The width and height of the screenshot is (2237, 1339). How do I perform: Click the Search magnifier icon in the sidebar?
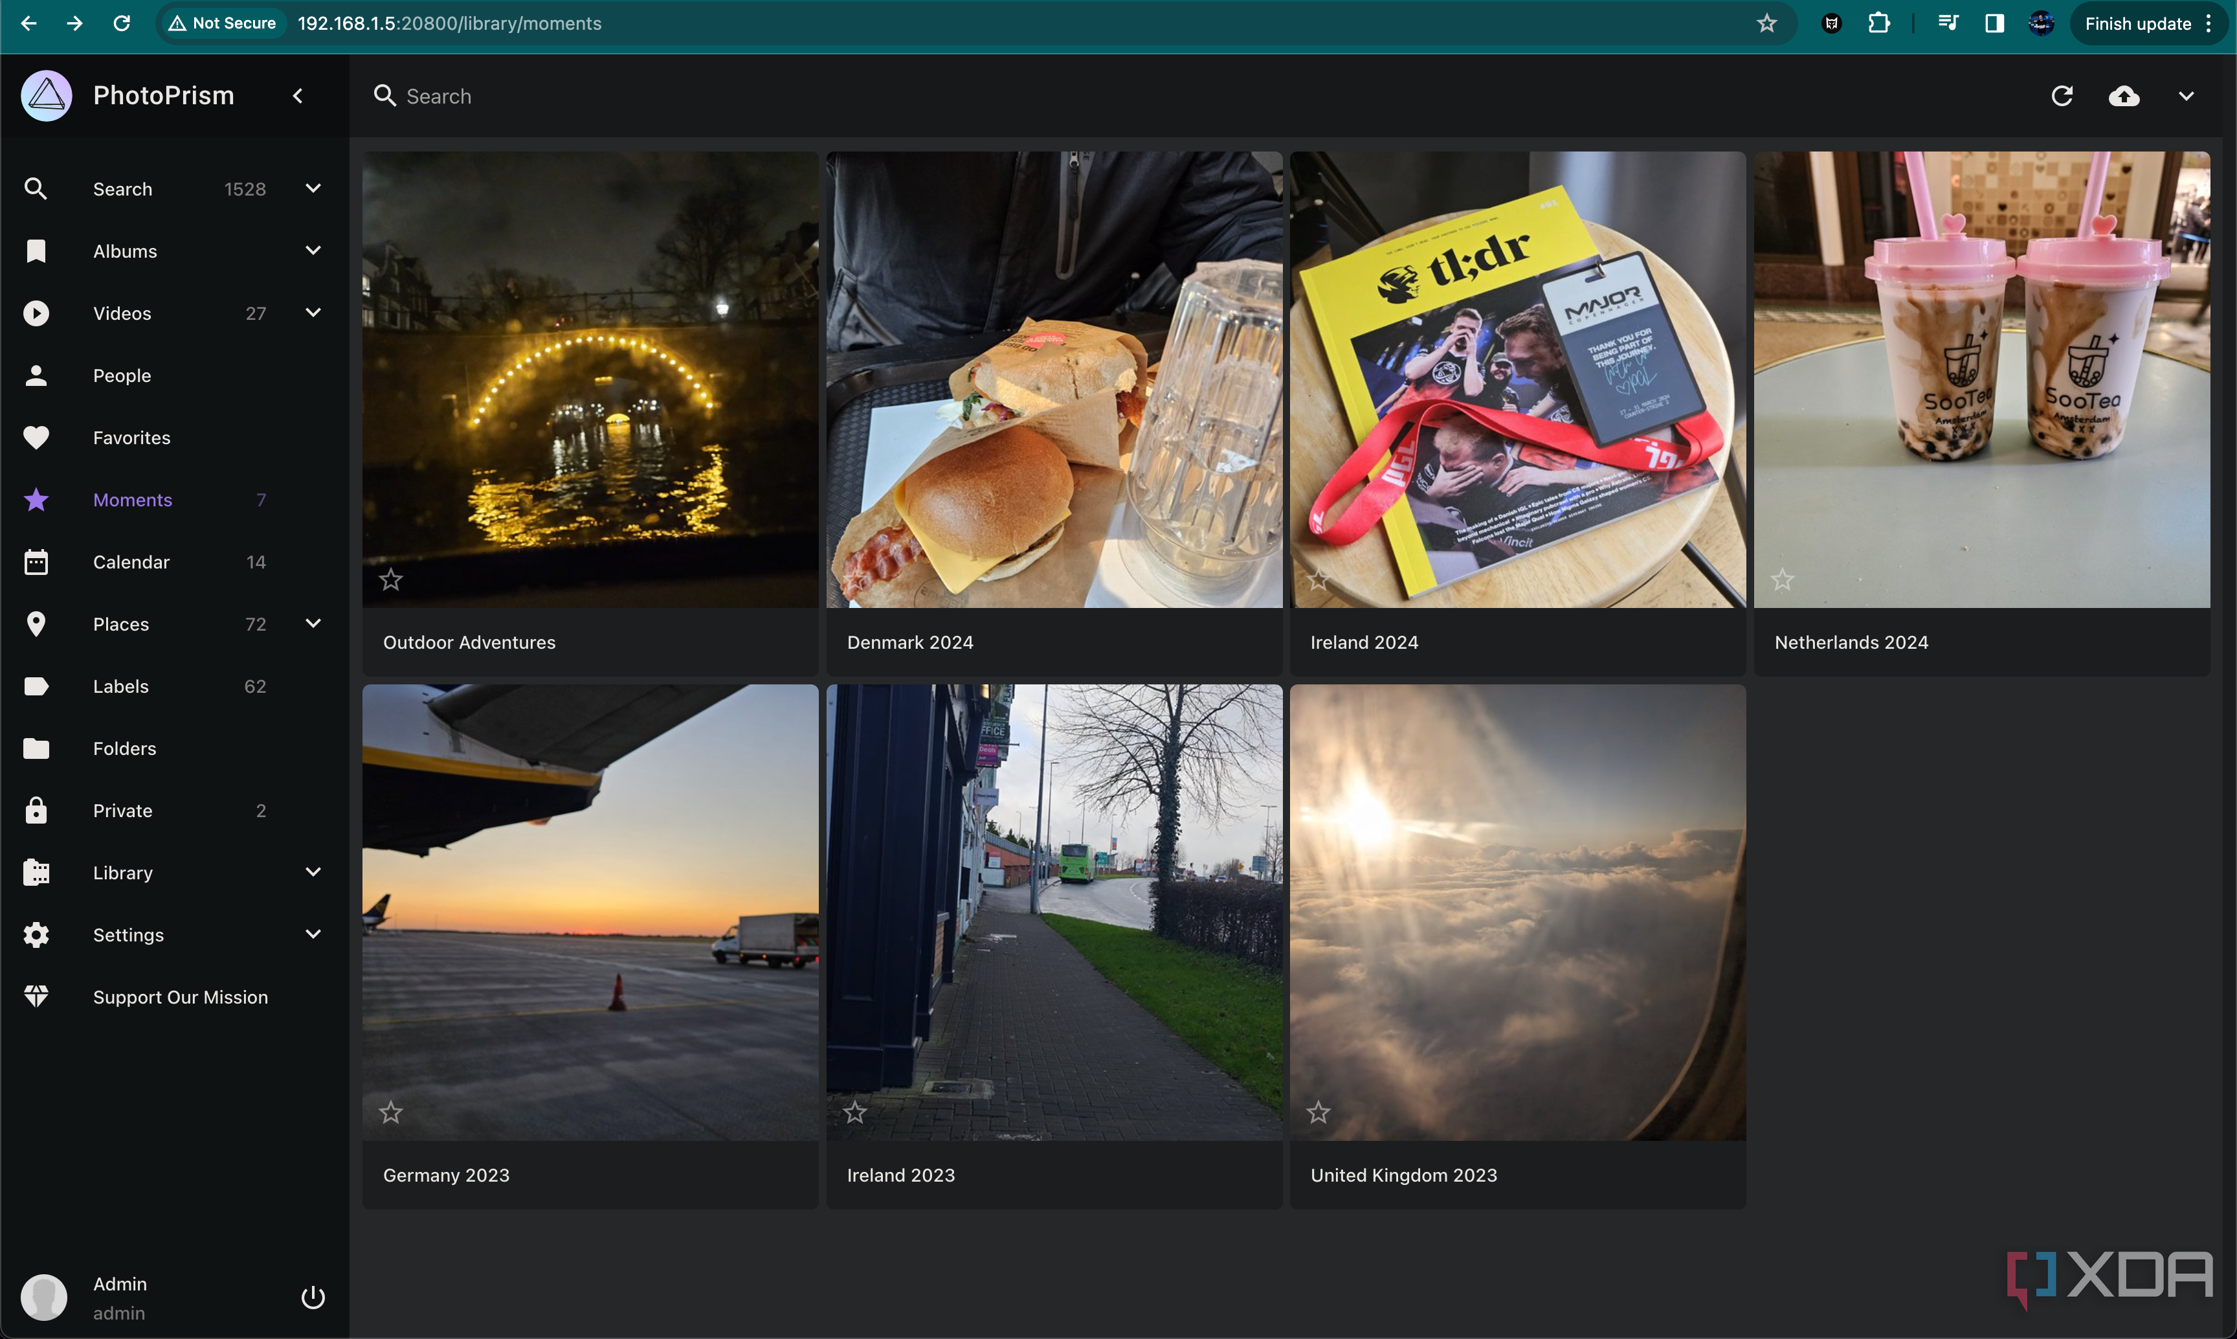click(x=36, y=188)
